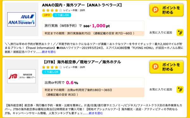This screenshot has height=118, width=190.
Task: Add ANA tour to favorites icon
Action: click(180, 32)
